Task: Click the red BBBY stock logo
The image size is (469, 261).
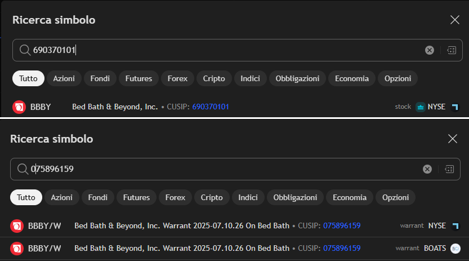Action: tap(19, 107)
